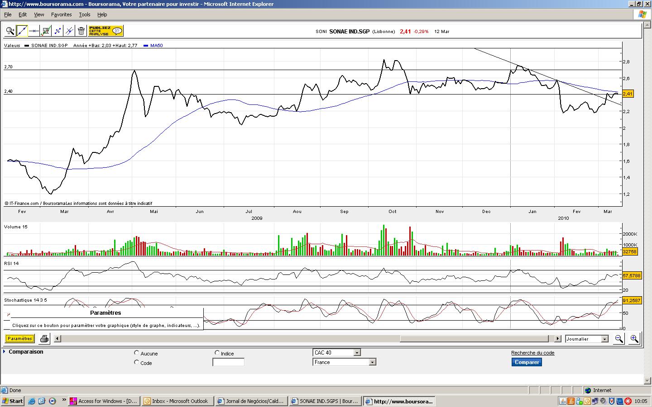Click the Comparer button
This screenshot has height=407, width=652.
[x=527, y=362]
